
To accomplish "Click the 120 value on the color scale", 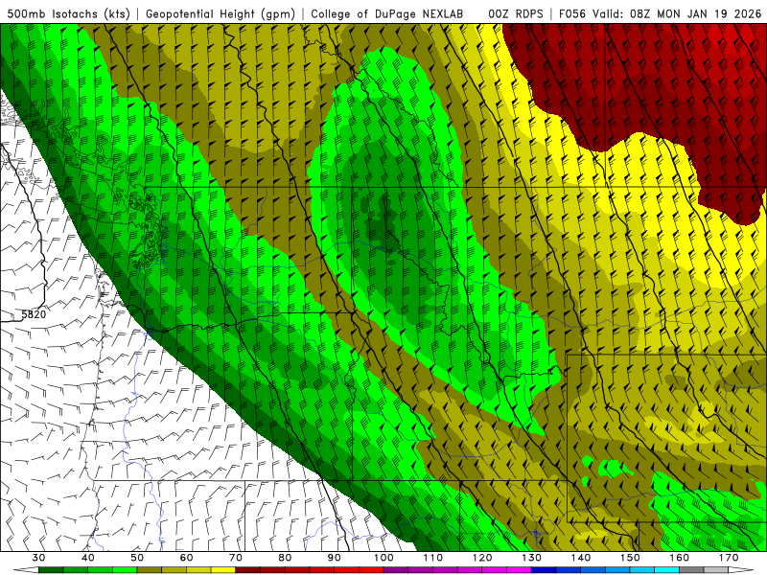I will point(482,558).
